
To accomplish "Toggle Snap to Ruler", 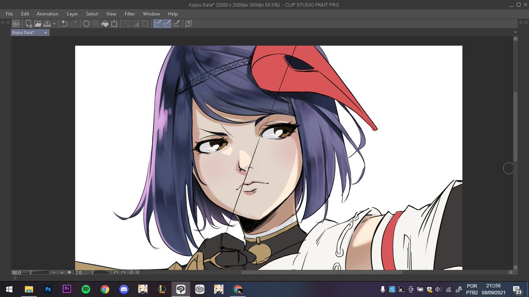I will tap(158, 24).
